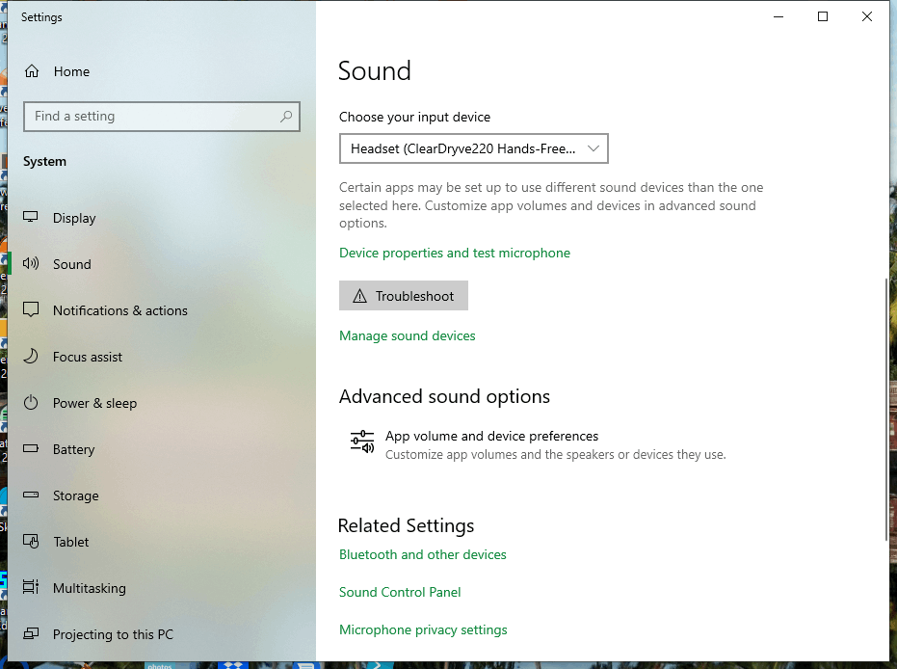Screen dimensions: 897x669
Task: Open Bluetooth and other devices
Action: click(x=422, y=554)
